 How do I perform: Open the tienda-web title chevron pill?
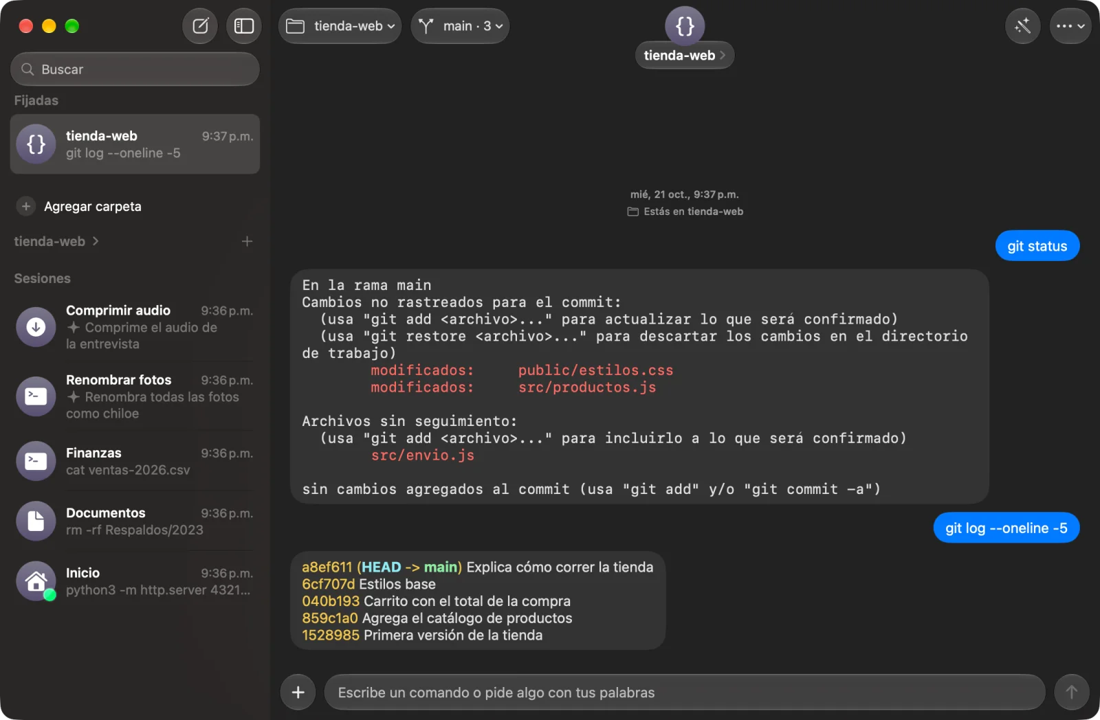click(684, 56)
